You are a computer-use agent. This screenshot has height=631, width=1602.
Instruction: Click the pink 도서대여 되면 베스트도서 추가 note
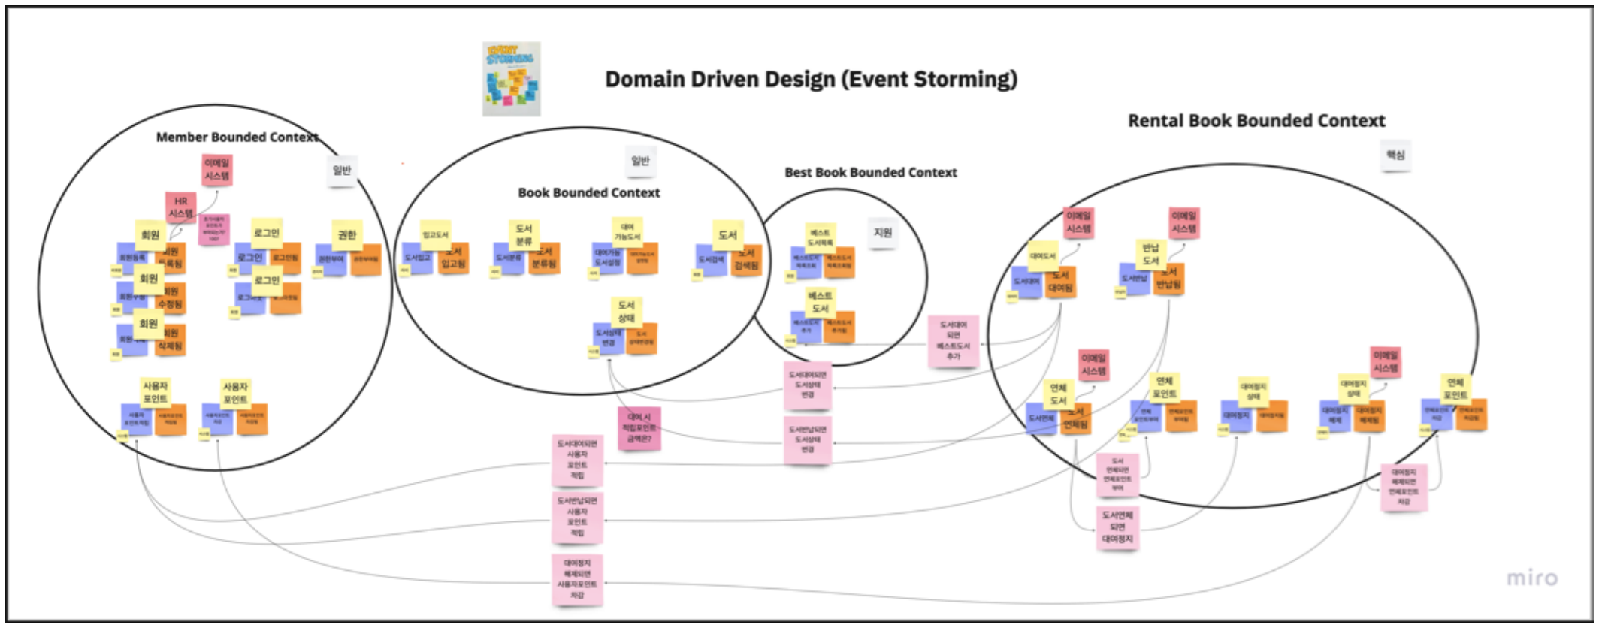point(954,340)
